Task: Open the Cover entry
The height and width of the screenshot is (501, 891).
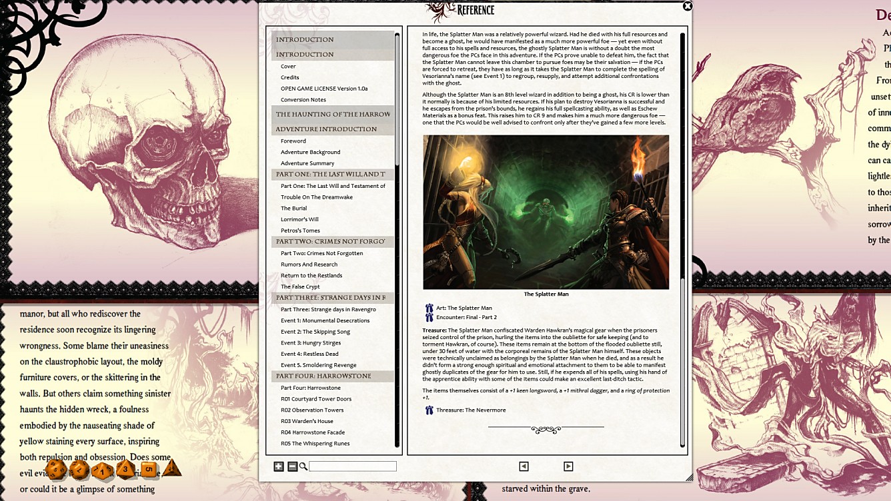Action: 288,66
